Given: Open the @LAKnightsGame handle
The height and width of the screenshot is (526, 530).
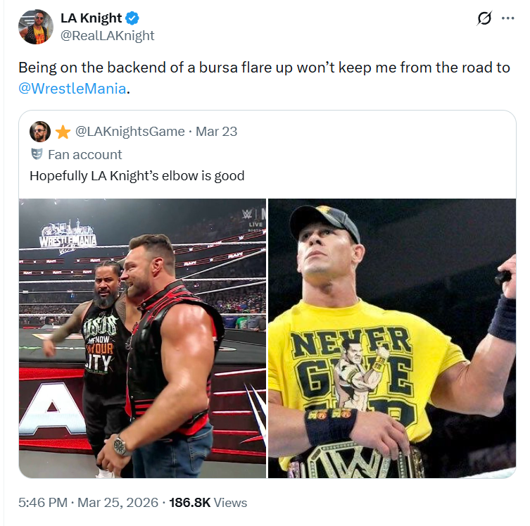Looking at the screenshot, I should (x=130, y=132).
